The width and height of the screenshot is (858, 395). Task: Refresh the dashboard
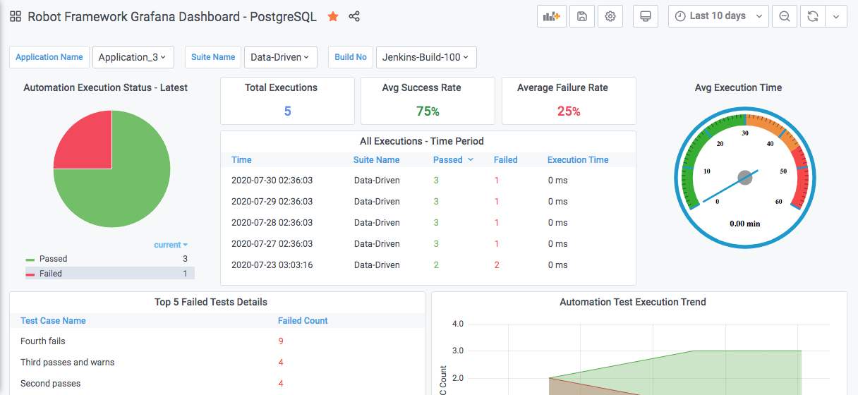813,16
